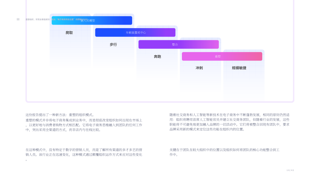The image size is (320, 180).
Task: Open the hamburger menu icon
Action: click(18, 19)
